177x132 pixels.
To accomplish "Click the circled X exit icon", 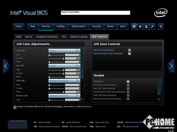I will [x=161, y=26].
